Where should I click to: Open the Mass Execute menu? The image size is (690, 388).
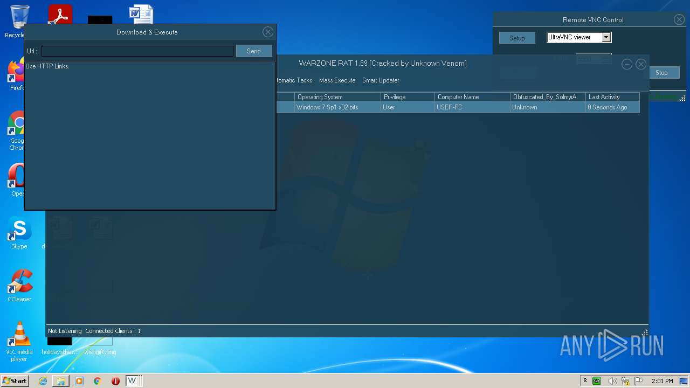(337, 80)
